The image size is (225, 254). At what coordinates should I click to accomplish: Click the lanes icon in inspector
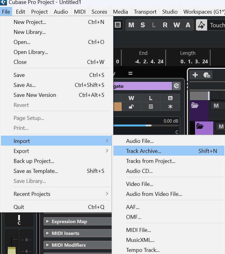coord(151,107)
